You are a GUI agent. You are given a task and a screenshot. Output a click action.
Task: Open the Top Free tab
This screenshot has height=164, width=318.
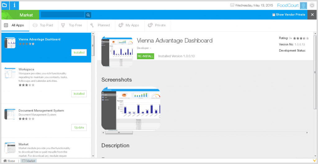tap(72, 25)
